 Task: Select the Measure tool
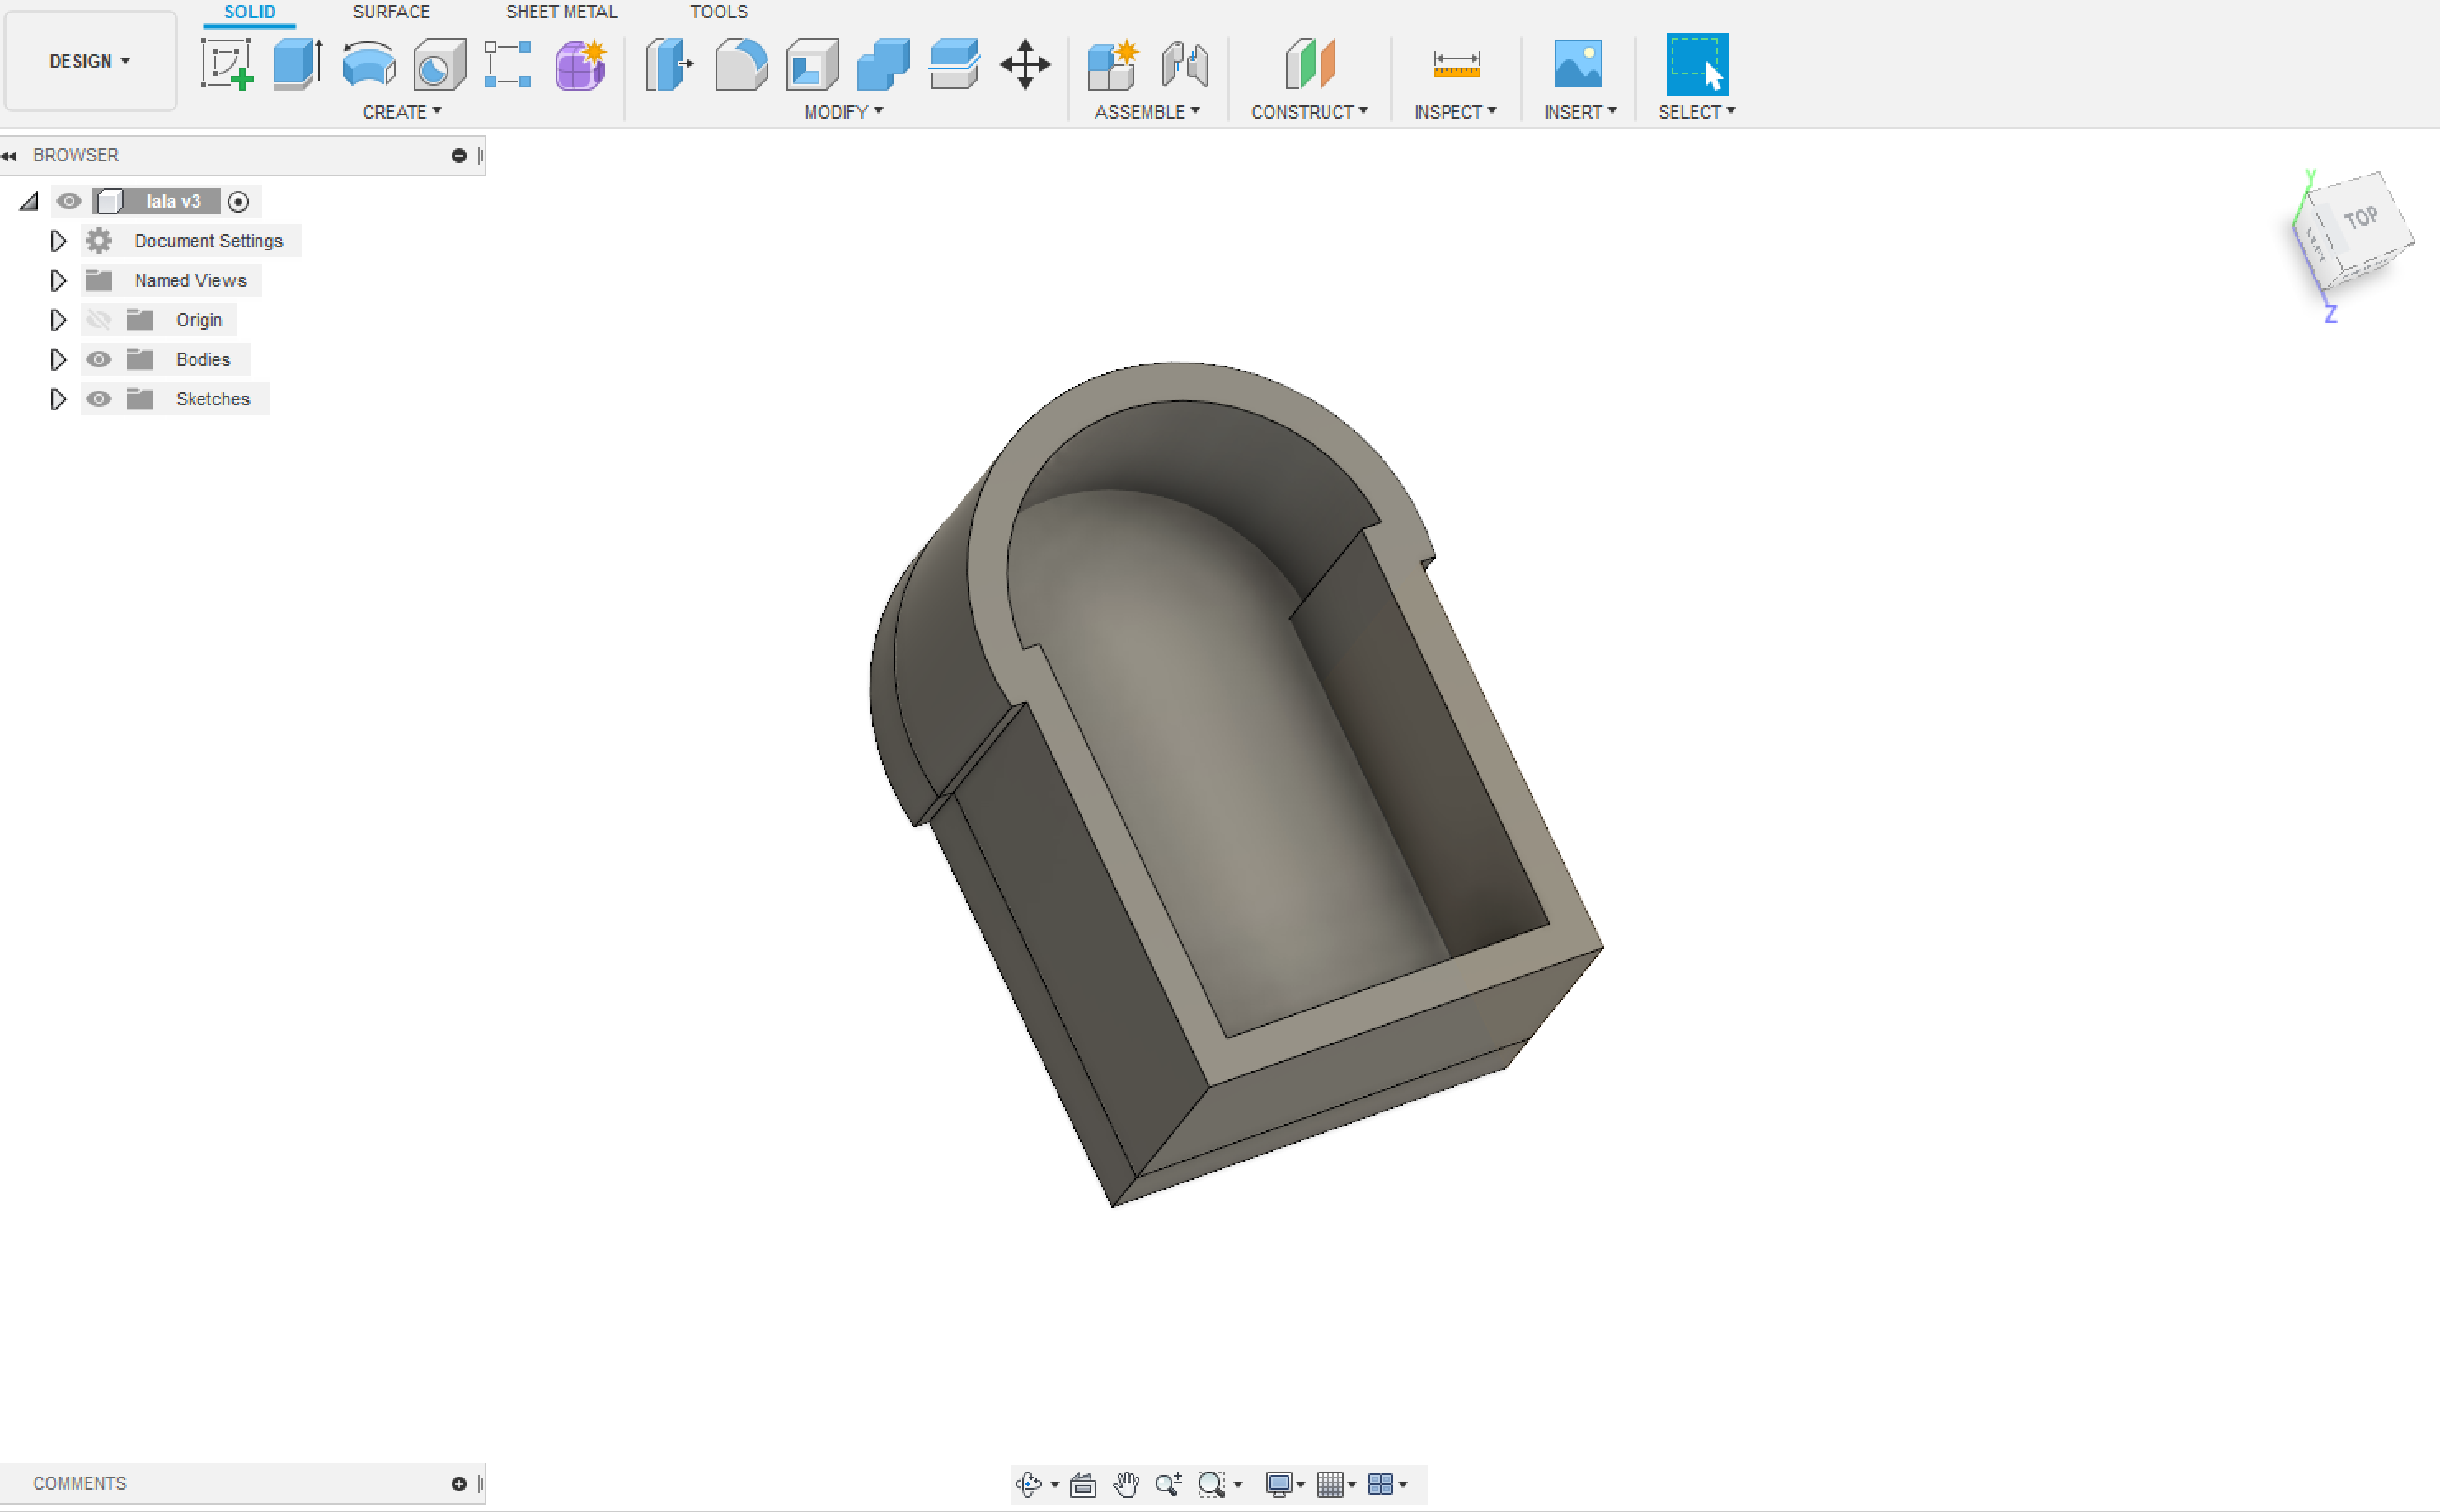(x=1457, y=64)
